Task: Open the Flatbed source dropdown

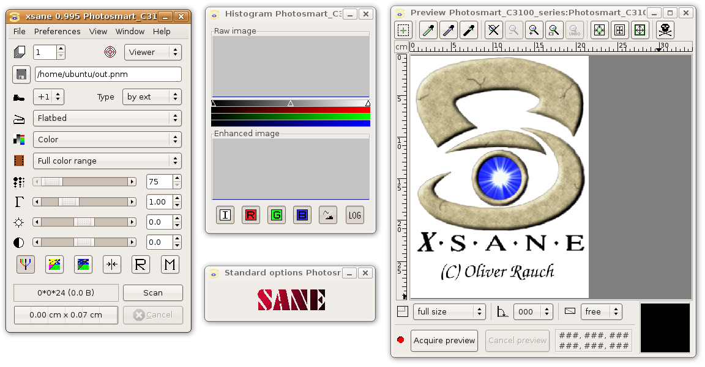Action: 107,118
